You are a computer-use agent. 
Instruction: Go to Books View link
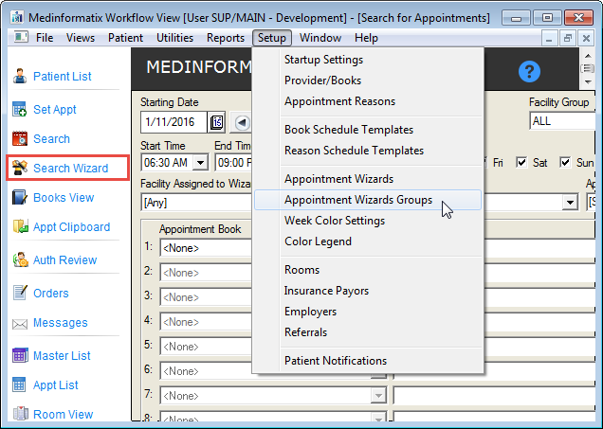click(x=64, y=197)
